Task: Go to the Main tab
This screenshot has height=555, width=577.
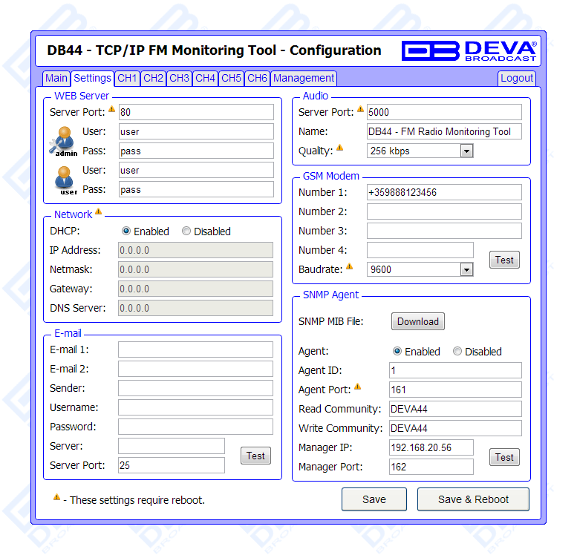Action: coord(56,78)
